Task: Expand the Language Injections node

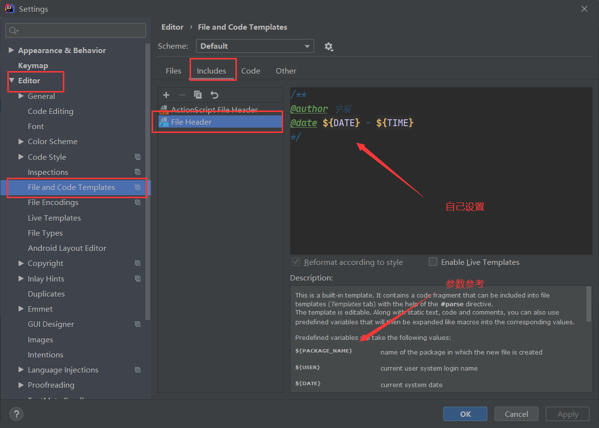Action: point(21,370)
